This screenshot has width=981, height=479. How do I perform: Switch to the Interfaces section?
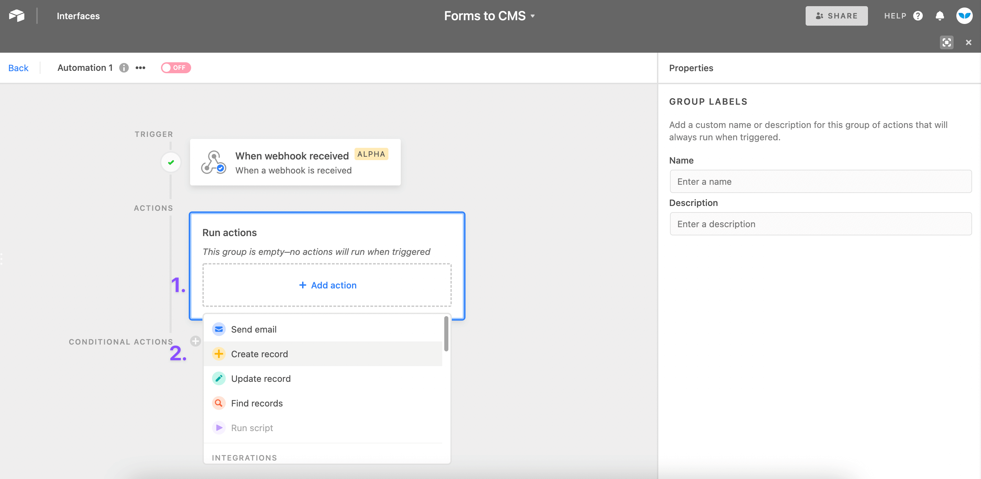click(x=78, y=16)
